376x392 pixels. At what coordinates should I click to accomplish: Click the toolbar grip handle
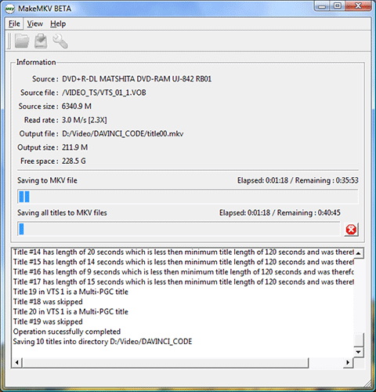pyautogui.click(x=9, y=41)
